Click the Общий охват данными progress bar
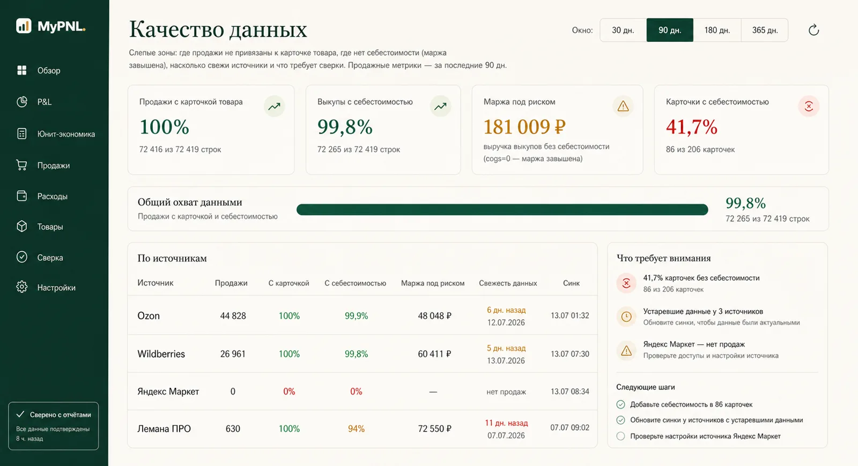 pos(502,209)
